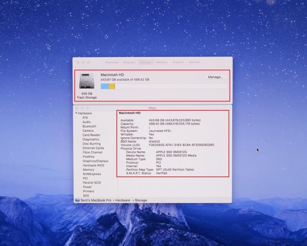
Task: Select Fibre Channel in the sidebar
Action: click(92, 152)
